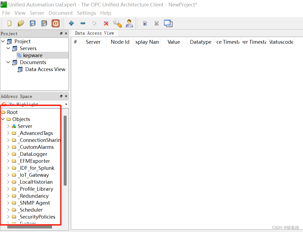Expand the _DataLogger folder
The width and height of the screenshot is (303, 232).
pos(8,154)
